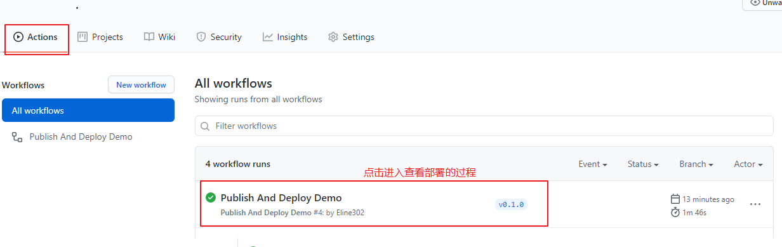The image size is (782, 247).
Task: Click the Publish And Deploy Demo workflow icon
Action: 17,137
